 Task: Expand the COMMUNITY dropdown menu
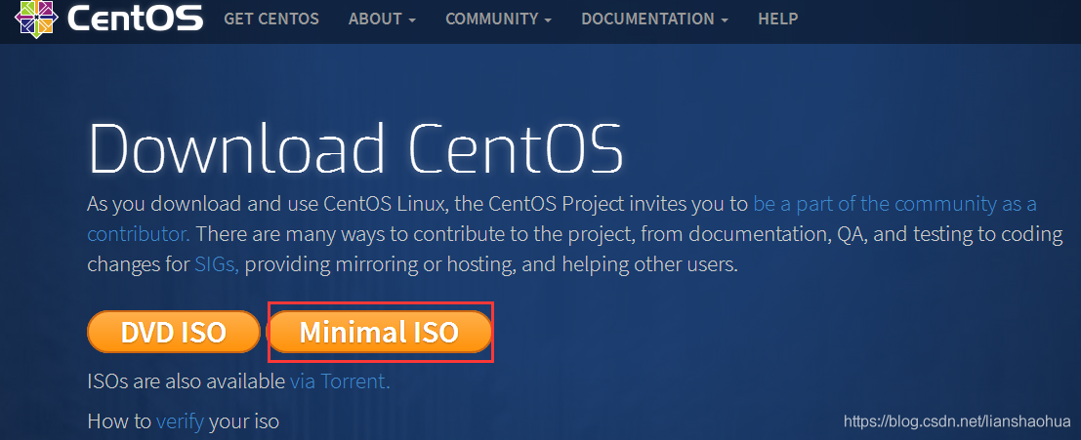click(498, 19)
